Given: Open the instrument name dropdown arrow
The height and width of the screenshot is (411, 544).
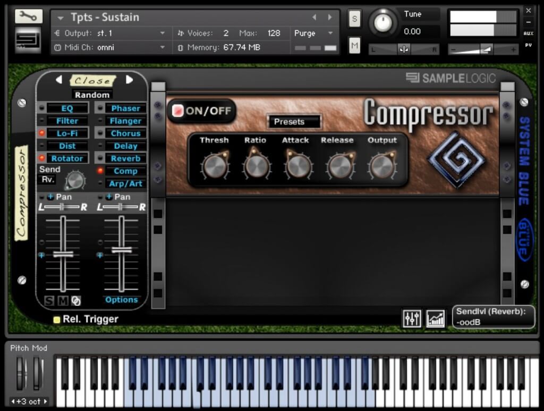Looking at the screenshot, I should pos(61,18).
